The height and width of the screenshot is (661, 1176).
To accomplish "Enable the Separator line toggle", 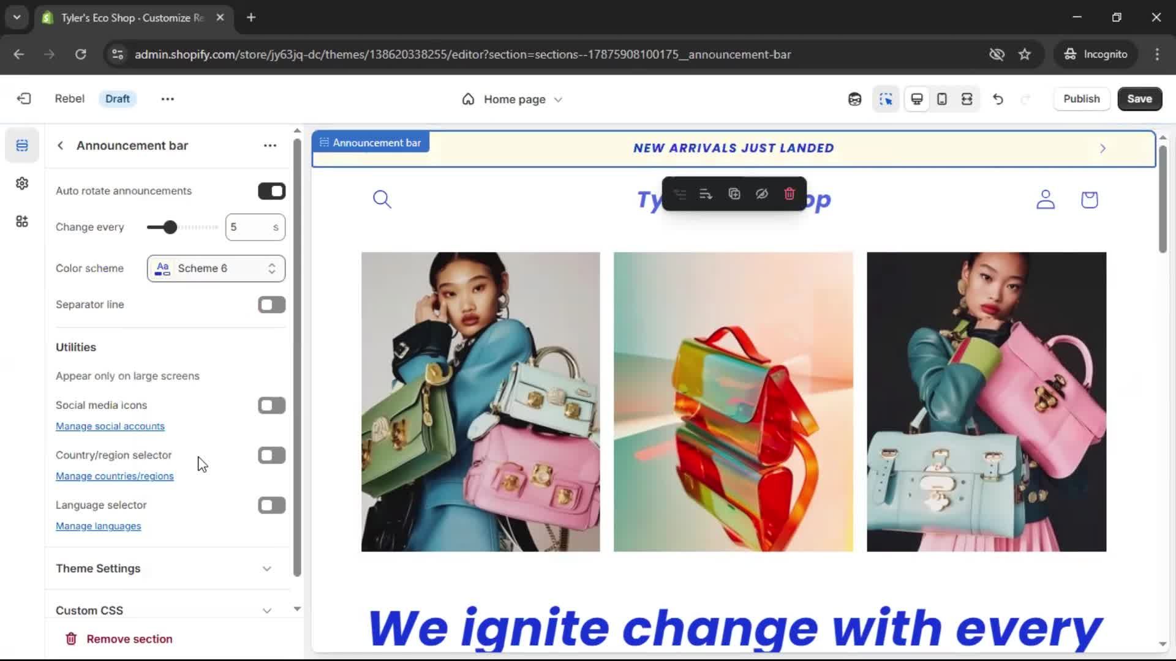I will [x=271, y=305].
